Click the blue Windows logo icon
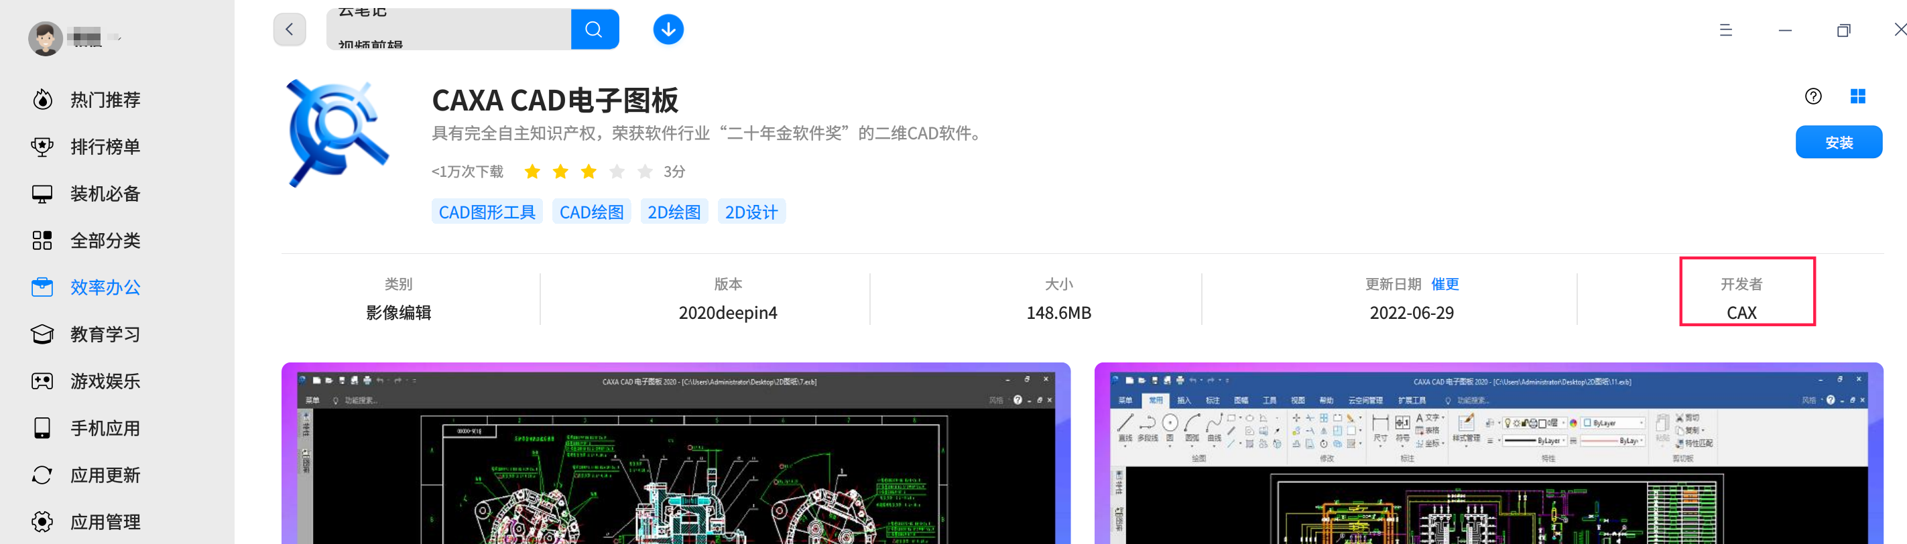This screenshot has width=1907, height=544. (1858, 96)
